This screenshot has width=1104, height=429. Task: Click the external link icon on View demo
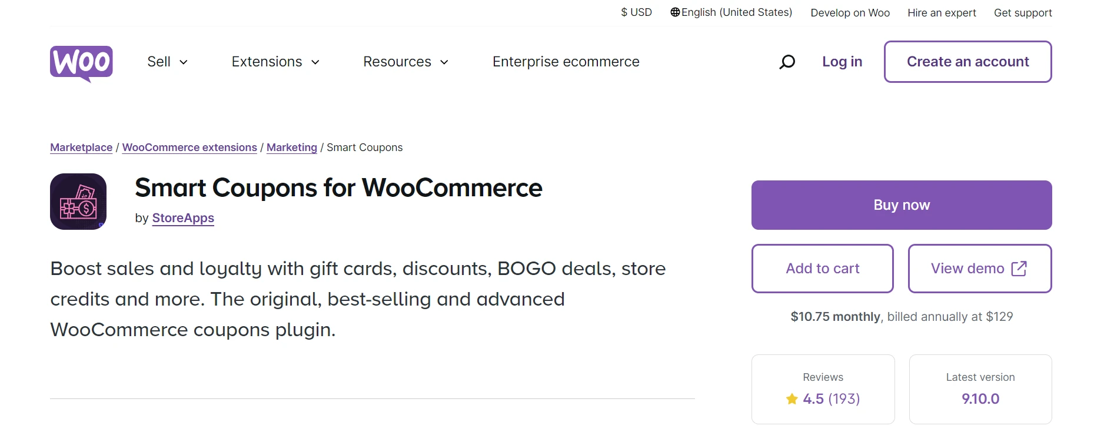[x=1019, y=269]
